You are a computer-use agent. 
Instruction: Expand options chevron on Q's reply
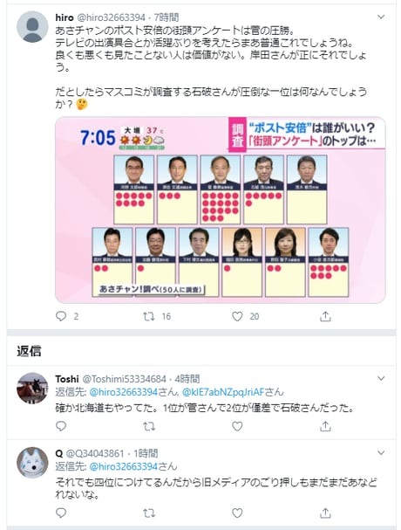(x=381, y=452)
